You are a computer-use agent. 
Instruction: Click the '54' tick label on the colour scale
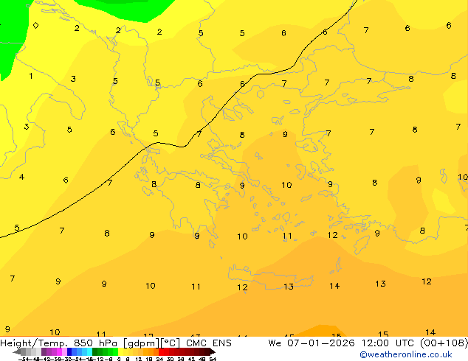(x=213, y=359)
